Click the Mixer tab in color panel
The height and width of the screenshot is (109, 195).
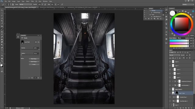(x=179, y=38)
